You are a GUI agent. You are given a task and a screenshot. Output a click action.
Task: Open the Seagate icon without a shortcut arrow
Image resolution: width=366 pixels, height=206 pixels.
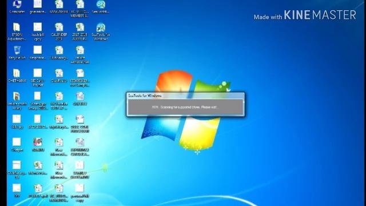[x=101, y=6]
